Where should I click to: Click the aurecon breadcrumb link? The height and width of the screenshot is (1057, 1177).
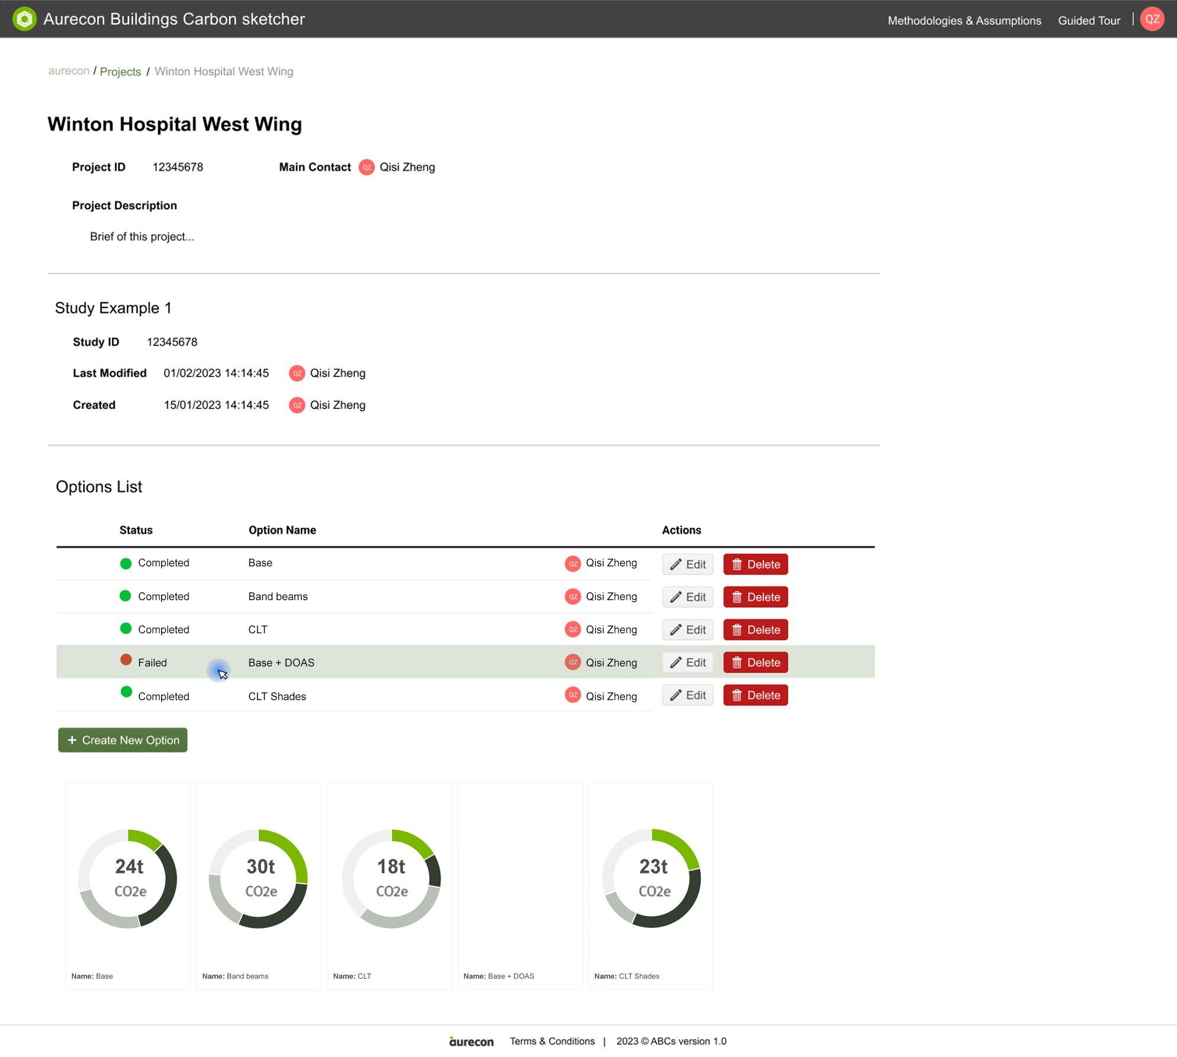click(69, 71)
